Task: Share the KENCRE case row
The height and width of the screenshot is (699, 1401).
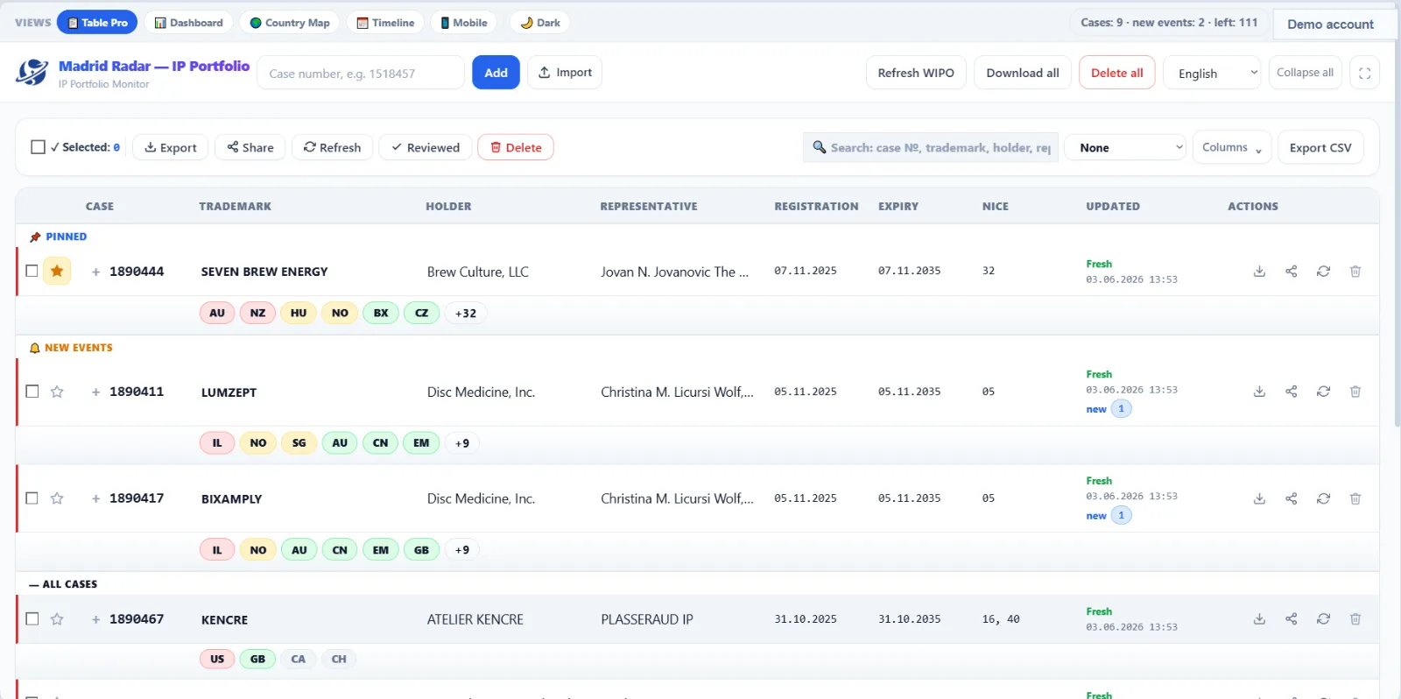Action: (x=1292, y=619)
